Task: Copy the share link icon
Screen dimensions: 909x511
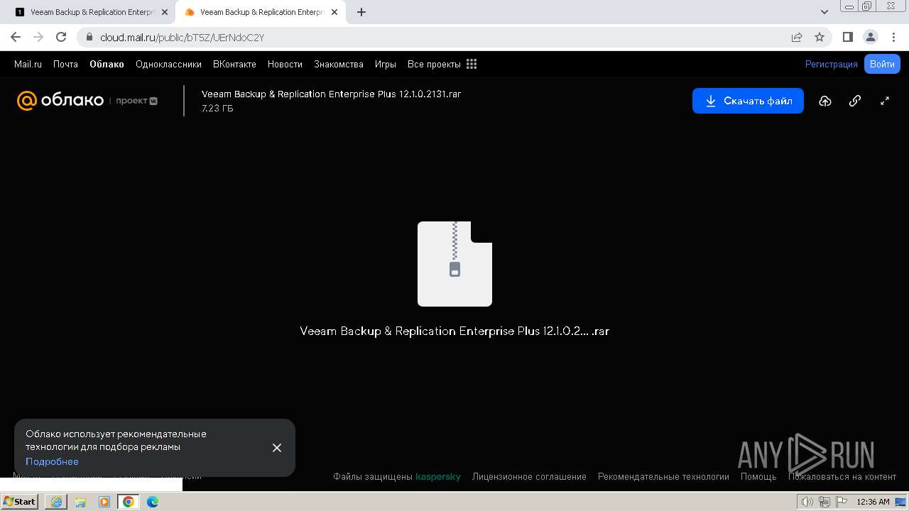Action: pos(855,101)
